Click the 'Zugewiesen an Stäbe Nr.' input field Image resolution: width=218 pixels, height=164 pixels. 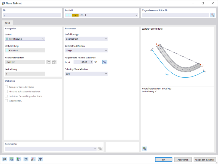click(x=176, y=15)
